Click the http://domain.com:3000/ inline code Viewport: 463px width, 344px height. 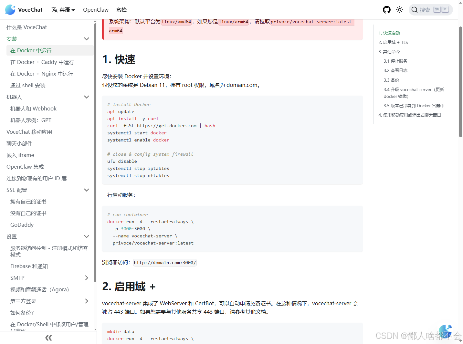pos(165,263)
